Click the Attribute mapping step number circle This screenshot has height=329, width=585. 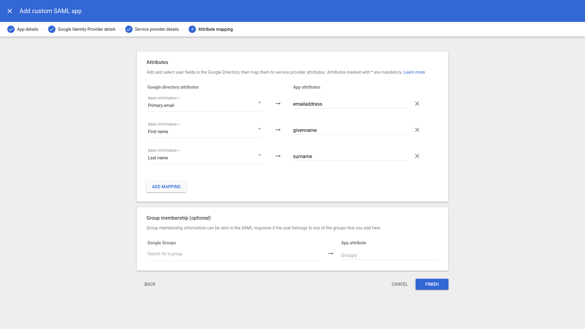coord(192,29)
